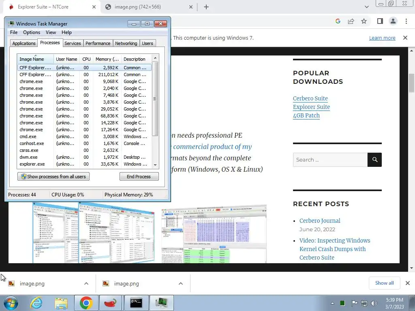Click the taskbar clock showing 5:39 PM
Image resolution: width=415 pixels, height=311 pixels.
(394, 303)
